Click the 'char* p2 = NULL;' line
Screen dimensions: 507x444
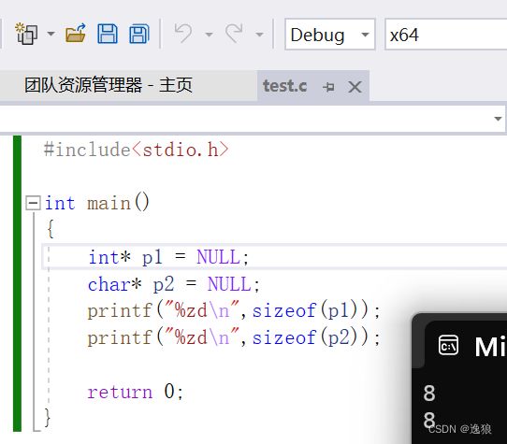174,284
